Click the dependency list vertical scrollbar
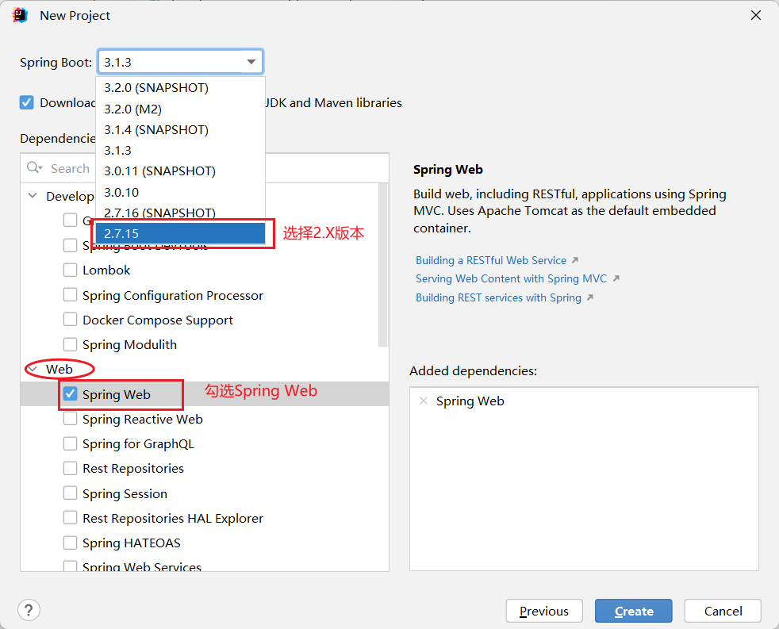This screenshot has height=629, width=779. tap(382, 265)
